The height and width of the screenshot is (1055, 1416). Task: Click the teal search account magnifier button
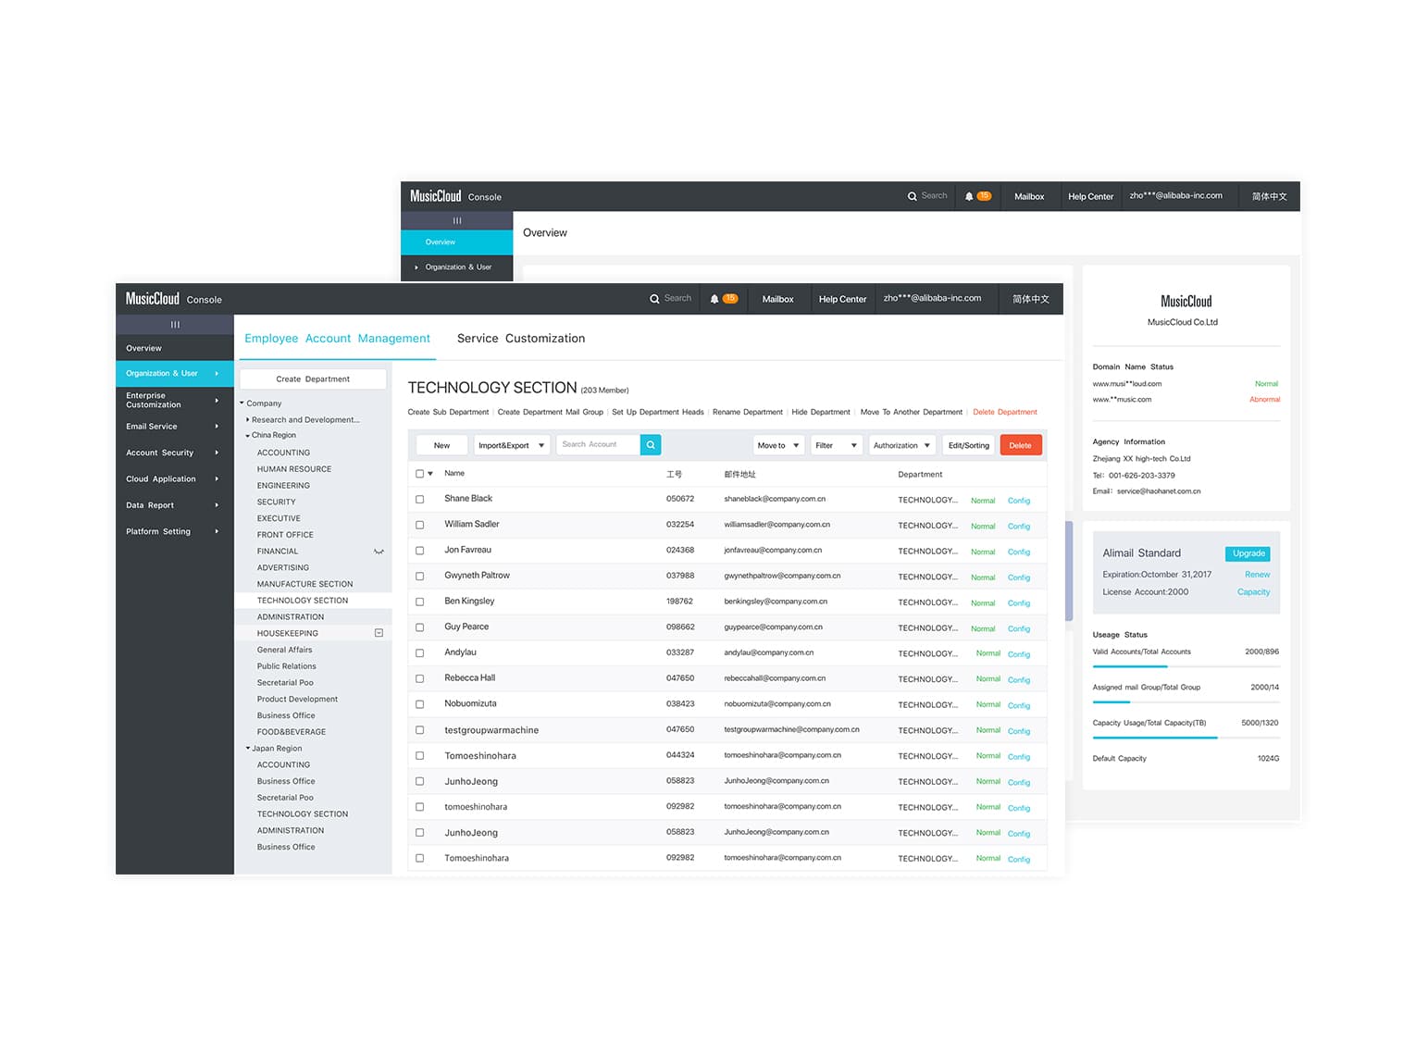[x=651, y=445]
